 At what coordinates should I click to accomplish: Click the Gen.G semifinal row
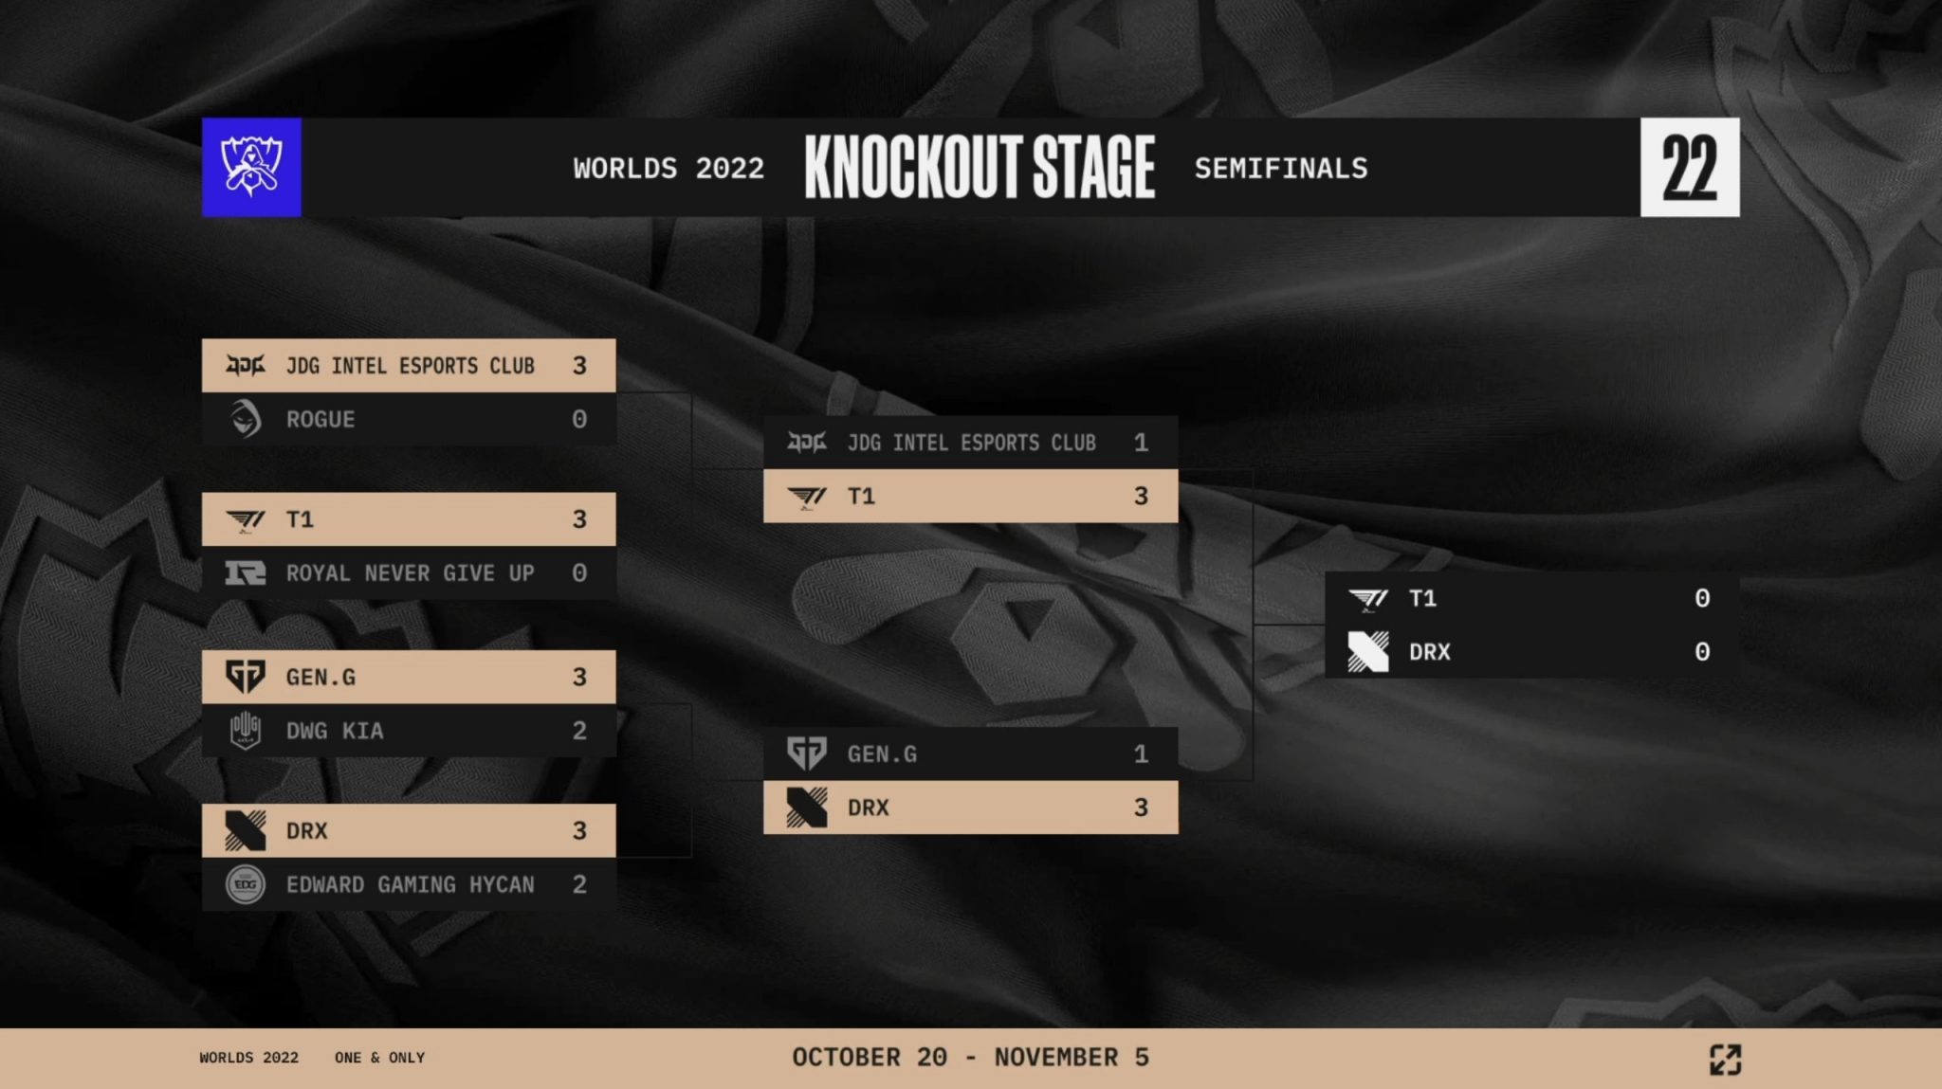970,754
